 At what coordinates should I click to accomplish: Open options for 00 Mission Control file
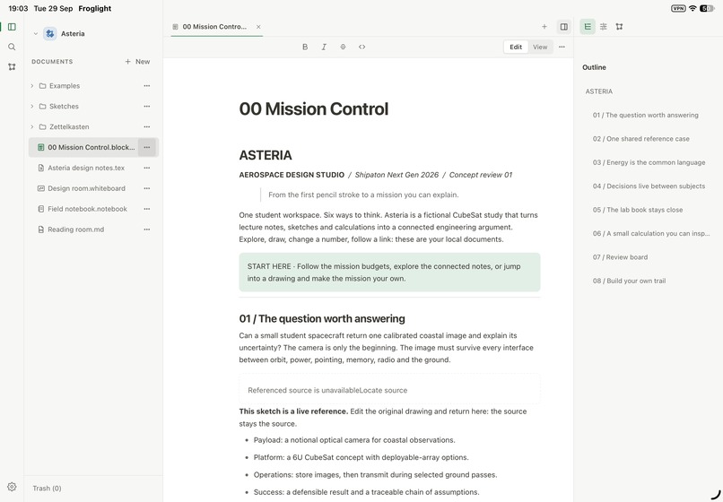coord(146,148)
